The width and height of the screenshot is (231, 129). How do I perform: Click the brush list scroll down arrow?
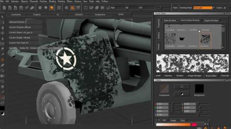coord(223,47)
